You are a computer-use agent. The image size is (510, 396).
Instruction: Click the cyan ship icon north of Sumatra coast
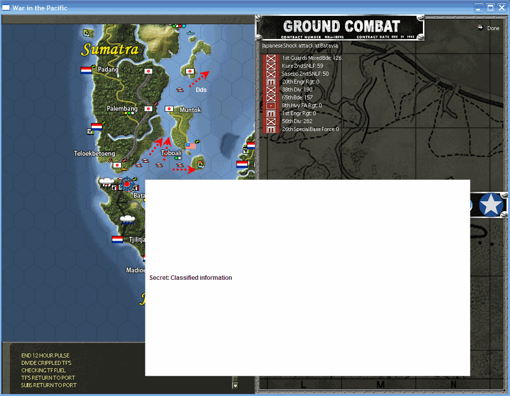click(x=190, y=33)
